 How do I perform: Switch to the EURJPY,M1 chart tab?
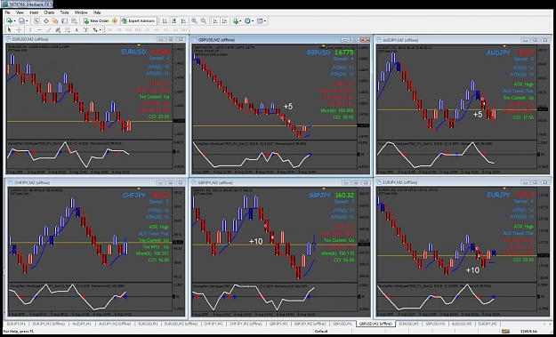point(16,324)
